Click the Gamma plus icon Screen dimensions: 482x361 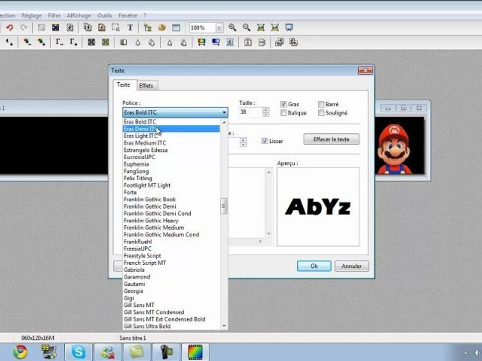coord(73,42)
